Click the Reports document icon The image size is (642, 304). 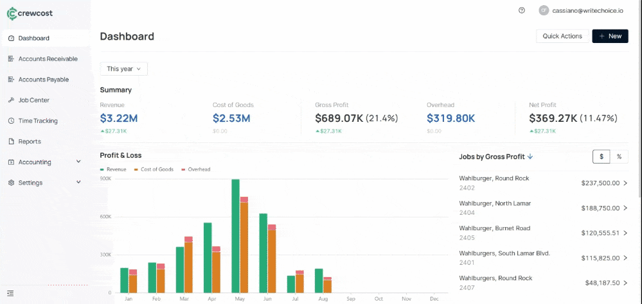click(x=12, y=141)
